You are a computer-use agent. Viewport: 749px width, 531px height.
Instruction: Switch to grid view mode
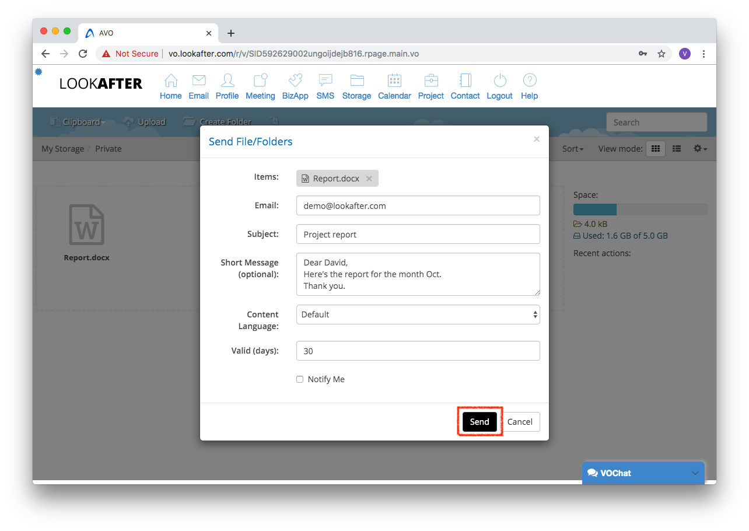coord(655,149)
